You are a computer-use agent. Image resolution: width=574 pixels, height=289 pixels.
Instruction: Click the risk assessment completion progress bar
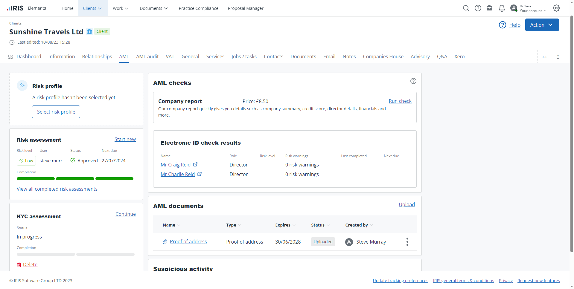[75, 179]
